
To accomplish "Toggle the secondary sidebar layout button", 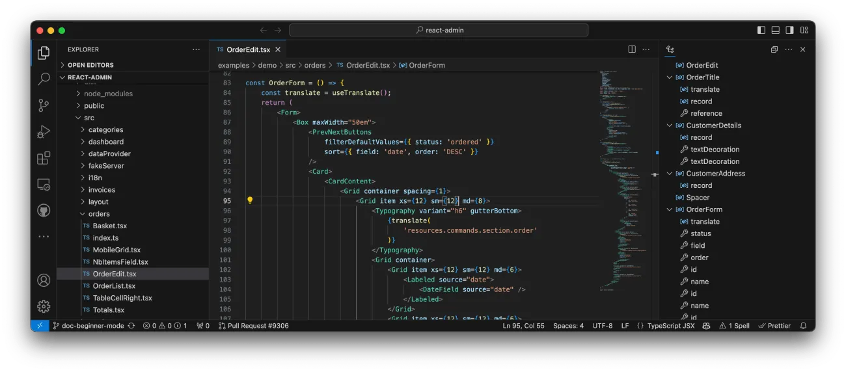I will (789, 30).
